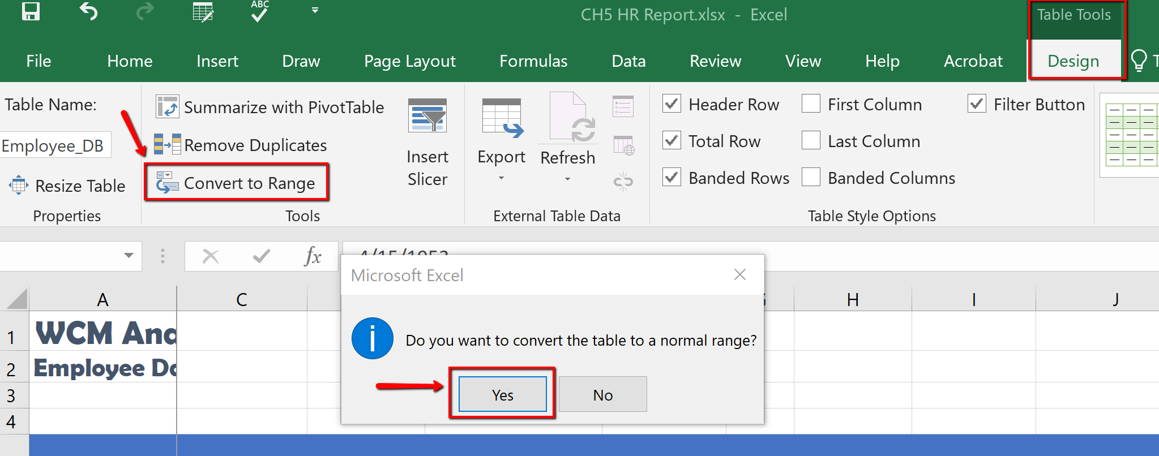Toggle the Total Row checkbox
1159x456 pixels.
(x=672, y=140)
